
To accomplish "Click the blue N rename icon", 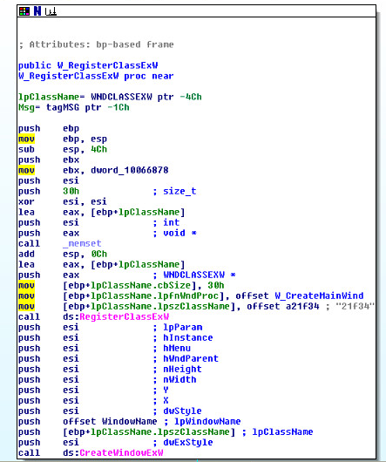I will point(37,11).
